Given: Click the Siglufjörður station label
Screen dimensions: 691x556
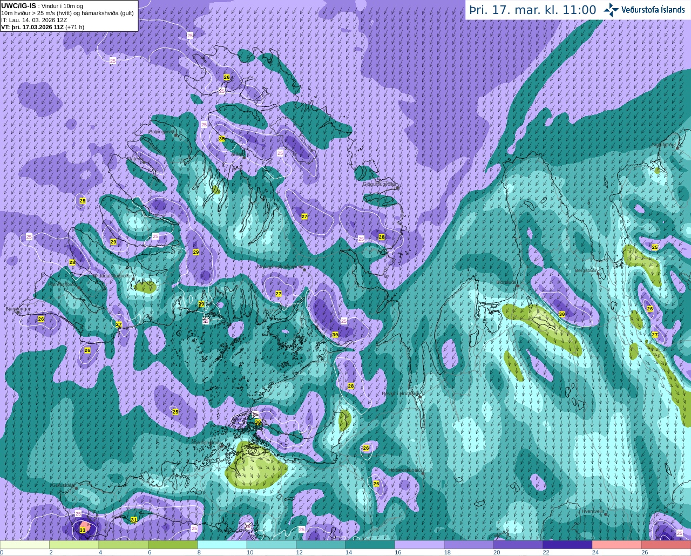Looking at the screenshot, I should coord(665,145).
